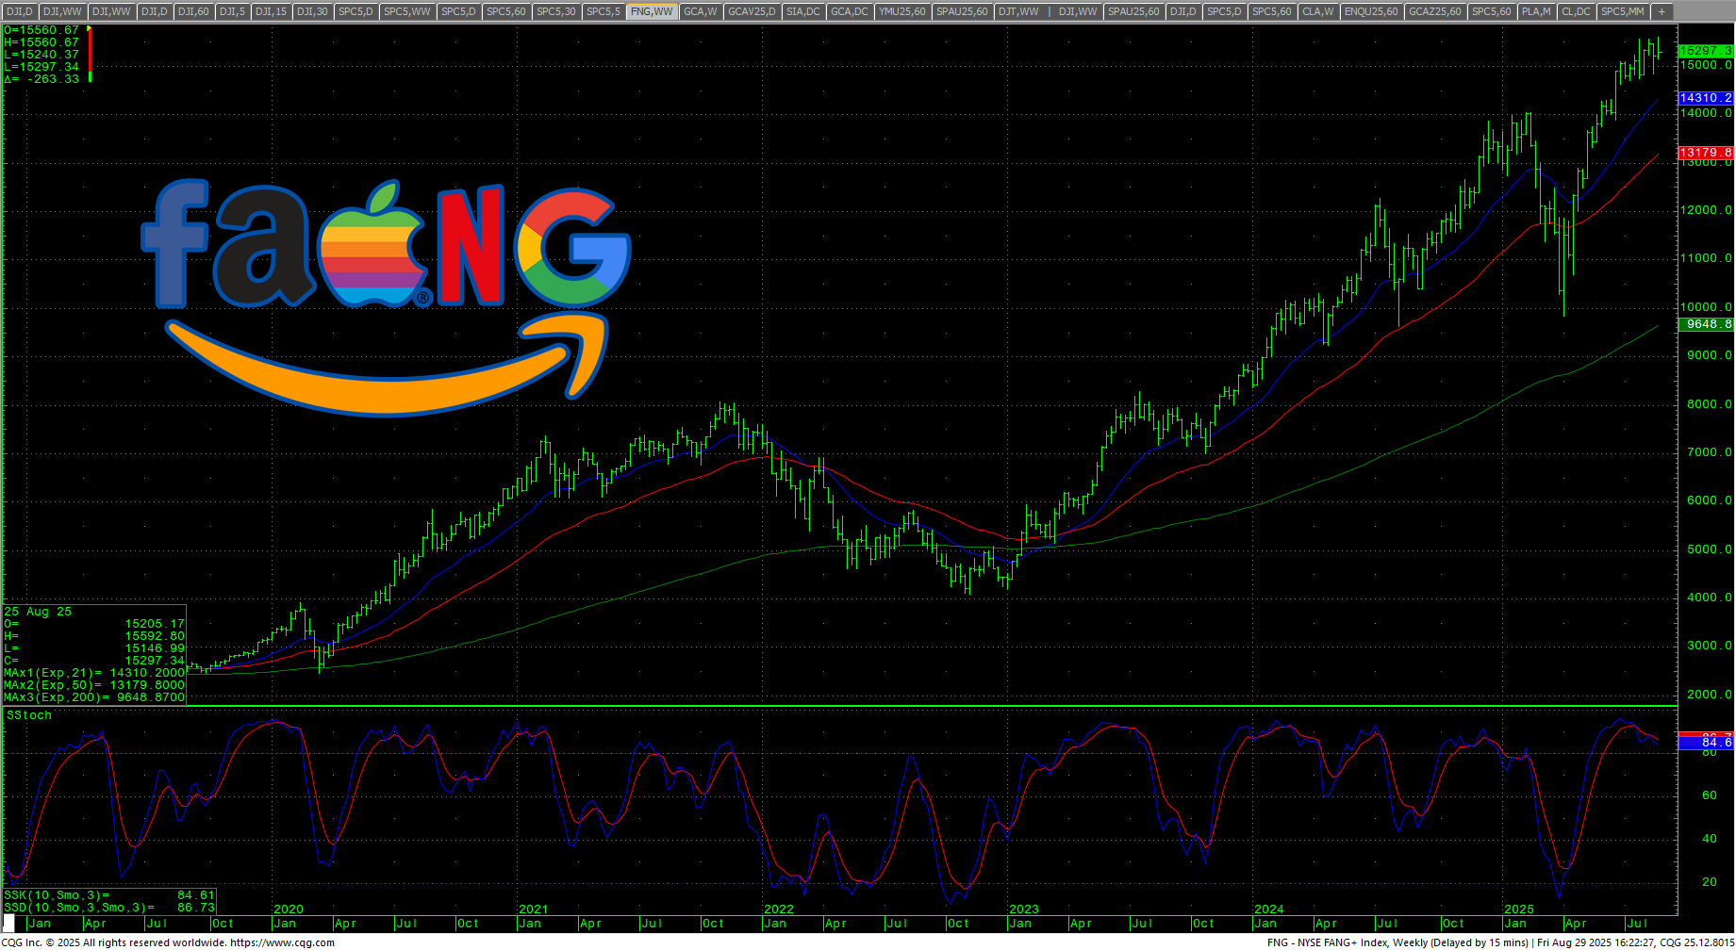Select the SPC5,30 tab

tap(555, 11)
